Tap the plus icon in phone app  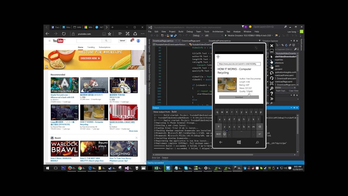[x=218, y=57]
